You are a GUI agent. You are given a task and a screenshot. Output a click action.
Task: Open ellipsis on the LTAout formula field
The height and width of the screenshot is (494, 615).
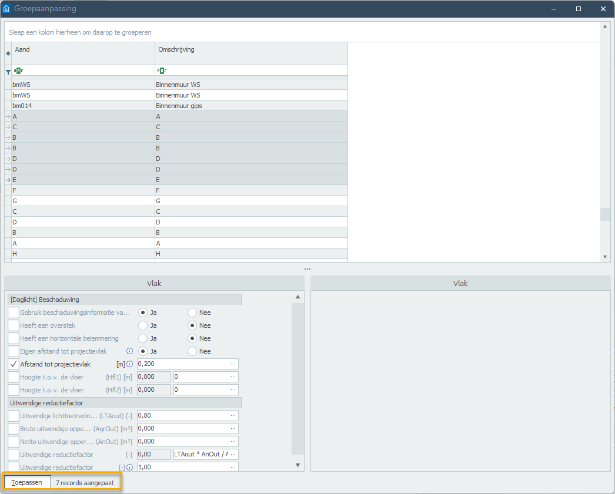click(x=233, y=455)
